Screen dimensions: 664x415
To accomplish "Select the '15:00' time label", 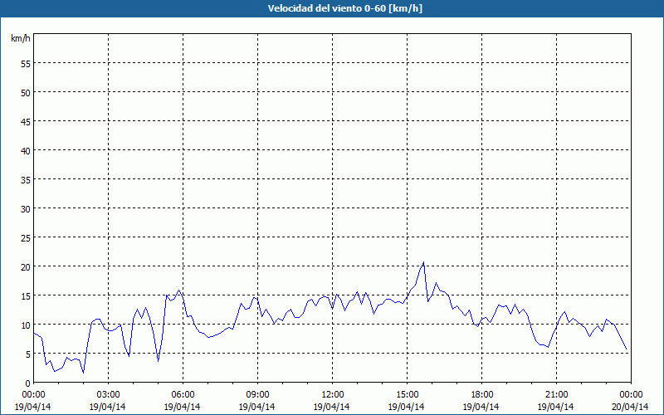I will (407, 395).
